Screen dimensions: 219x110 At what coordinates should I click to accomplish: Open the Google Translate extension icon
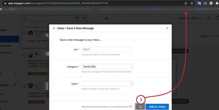point(199,3)
